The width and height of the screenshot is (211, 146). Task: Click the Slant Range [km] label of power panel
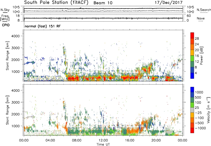7,56
